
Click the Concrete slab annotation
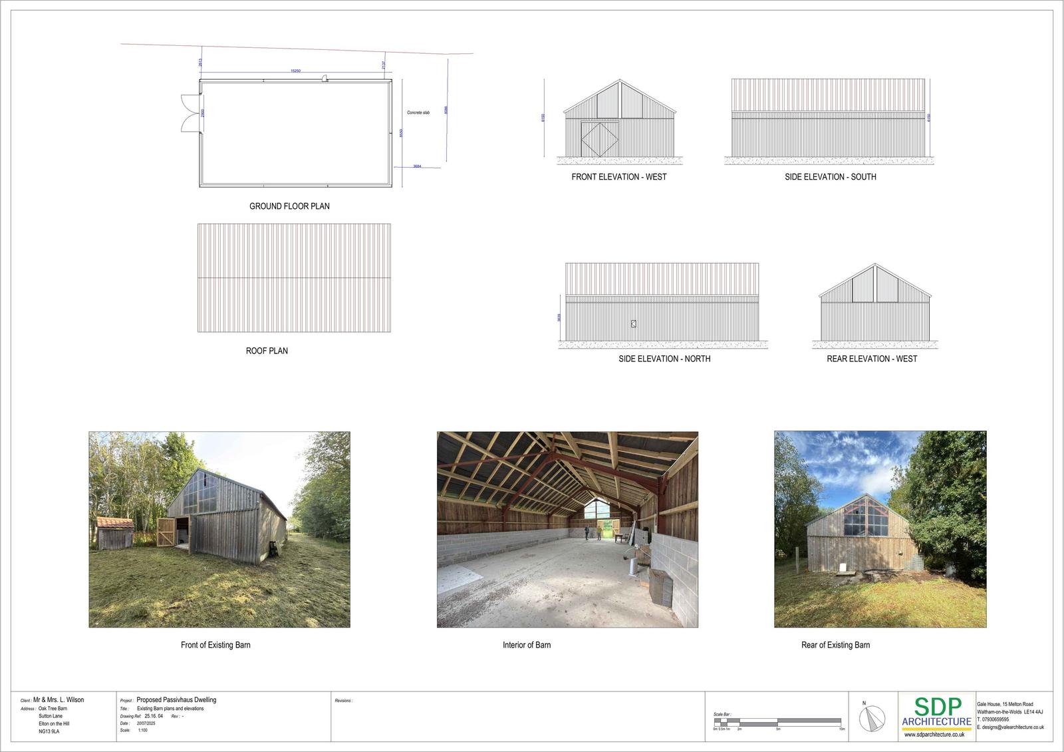[418, 112]
